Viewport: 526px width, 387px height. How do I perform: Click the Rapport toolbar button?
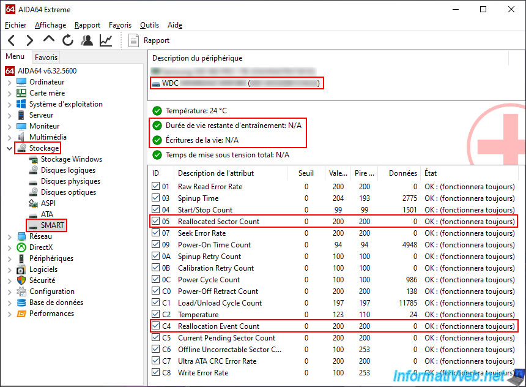point(149,40)
